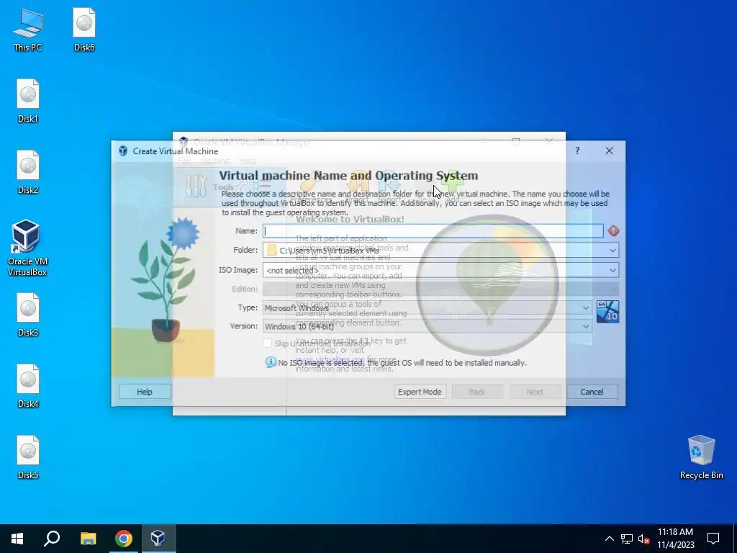
Task: Show hidden system tray icons
Action: (x=609, y=539)
